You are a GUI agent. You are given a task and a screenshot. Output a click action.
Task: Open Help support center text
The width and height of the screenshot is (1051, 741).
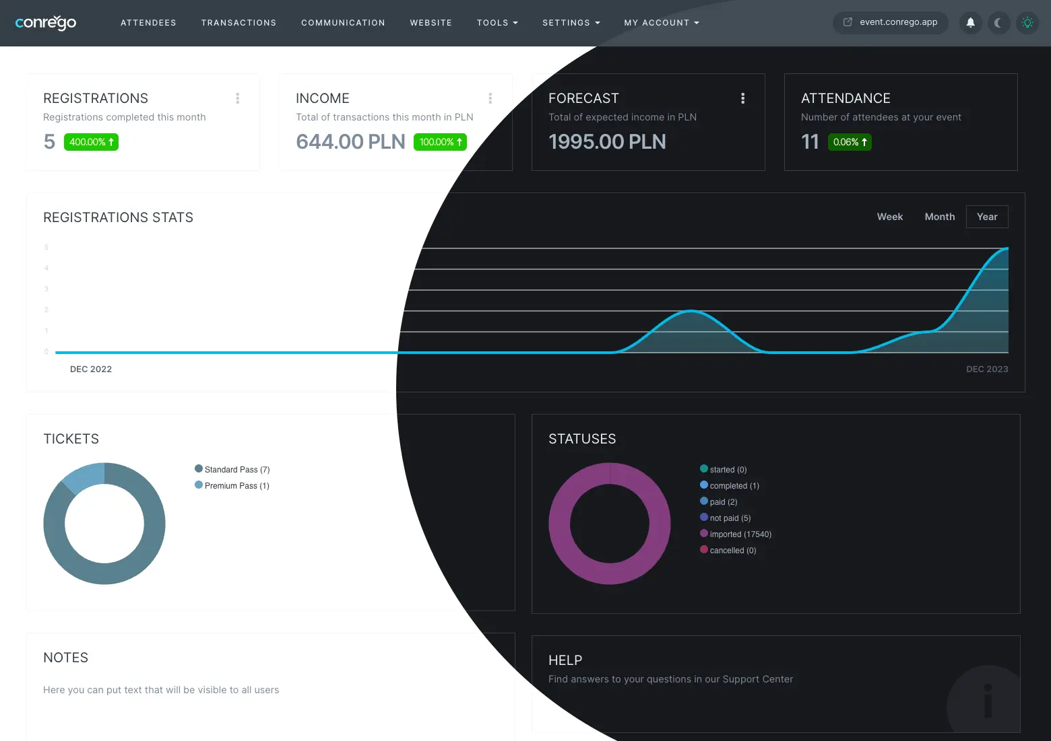click(670, 679)
